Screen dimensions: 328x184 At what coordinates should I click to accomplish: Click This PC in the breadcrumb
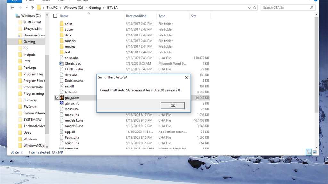[x=52, y=8]
